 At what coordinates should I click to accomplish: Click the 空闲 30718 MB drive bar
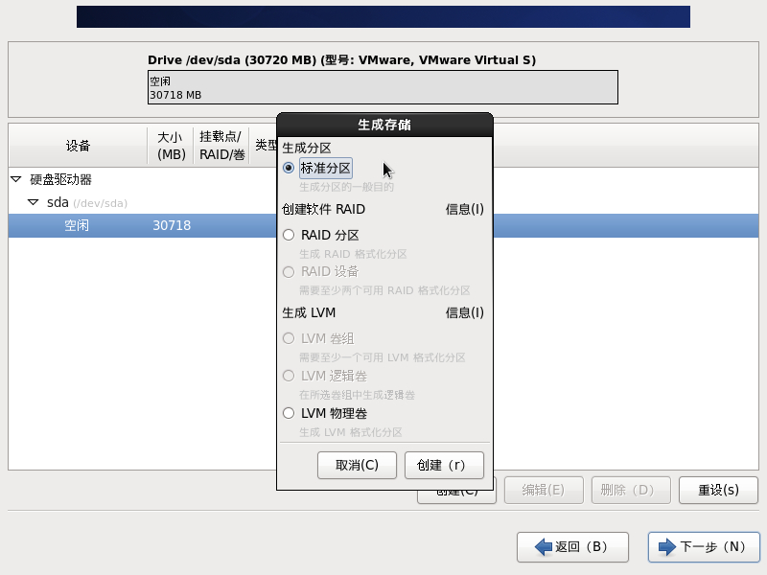click(383, 87)
